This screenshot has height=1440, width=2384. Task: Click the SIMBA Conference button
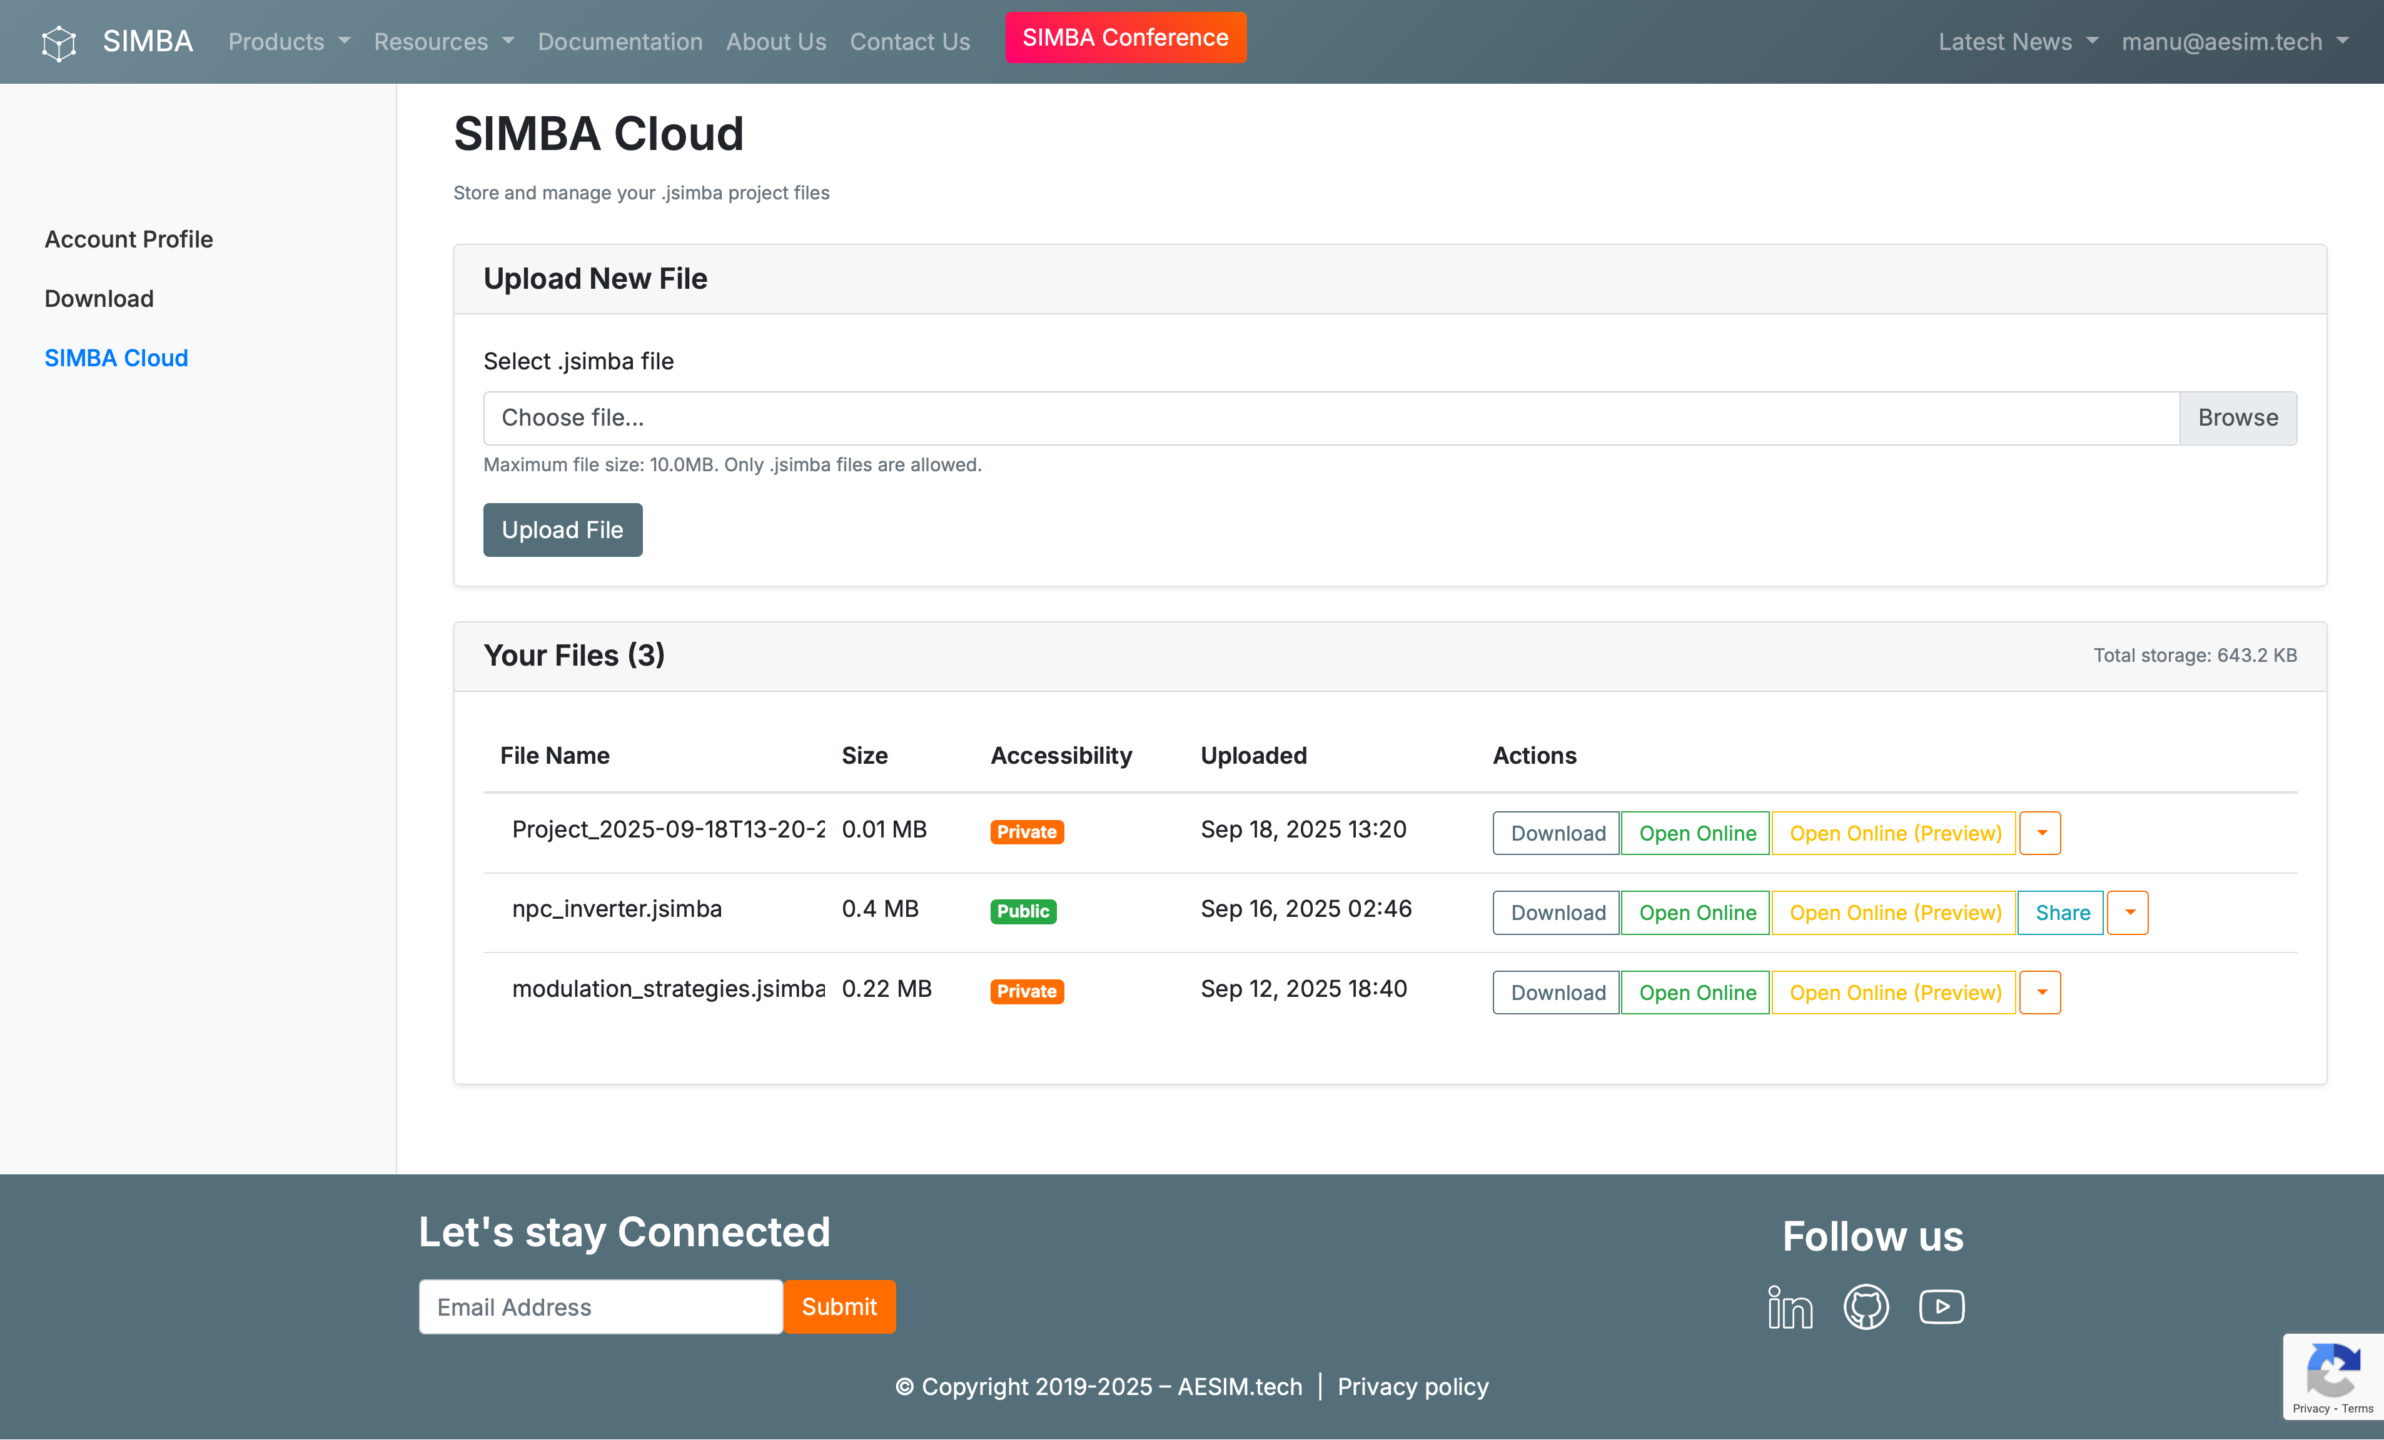coord(1125,37)
